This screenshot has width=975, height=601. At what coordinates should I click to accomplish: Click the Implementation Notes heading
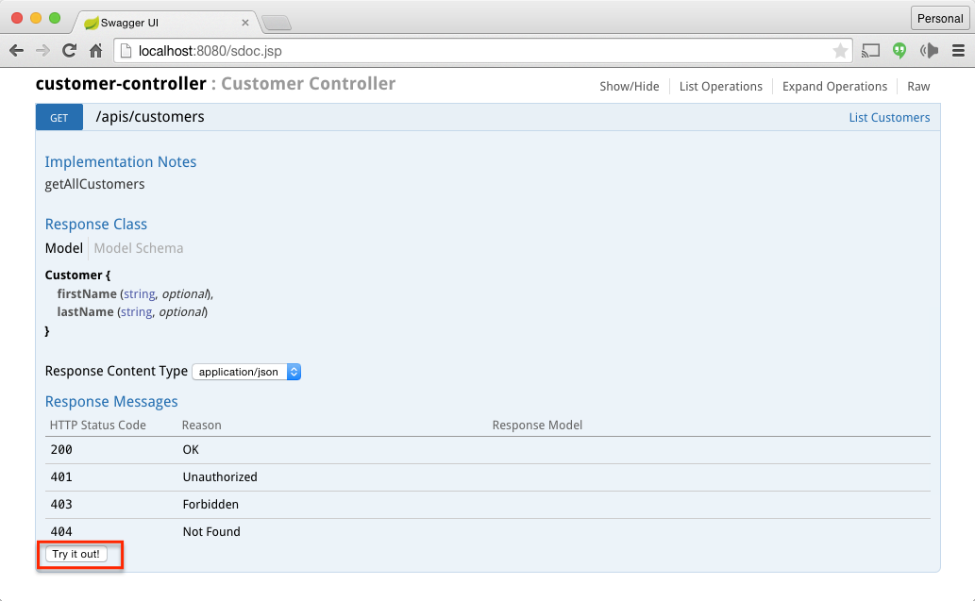pyautogui.click(x=121, y=161)
